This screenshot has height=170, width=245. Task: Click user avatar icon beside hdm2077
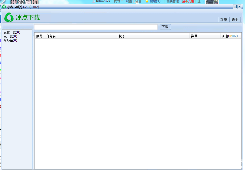[x=93, y=1]
